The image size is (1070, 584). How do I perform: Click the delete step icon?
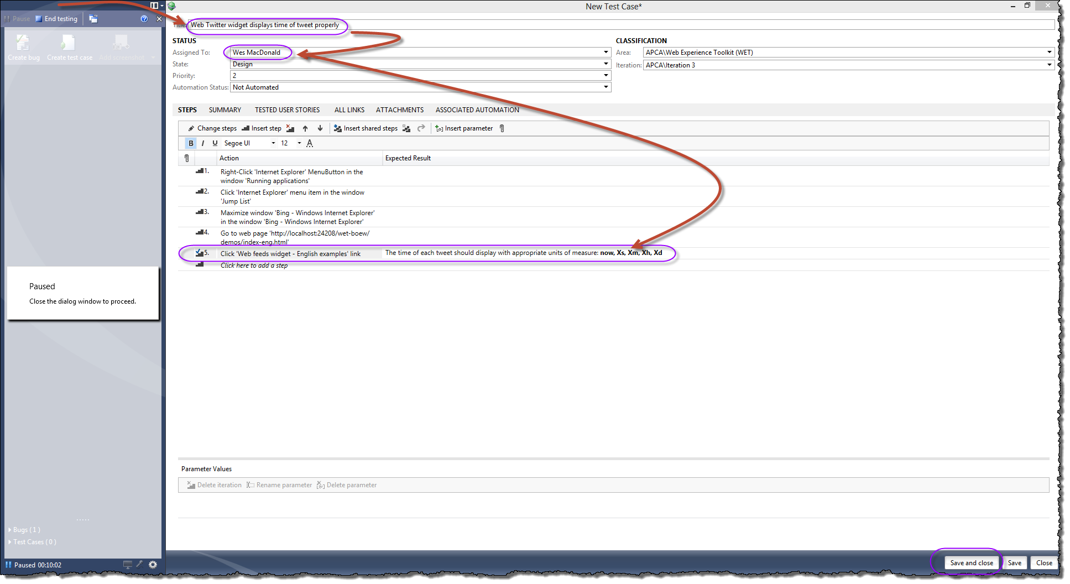290,128
